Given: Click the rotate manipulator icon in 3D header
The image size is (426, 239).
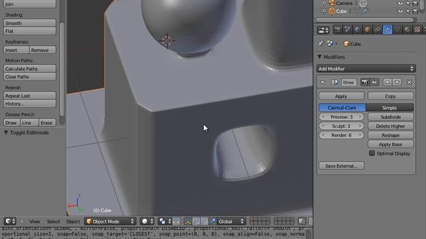Looking at the screenshot, I should pyautogui.click(x=204, y=221).
